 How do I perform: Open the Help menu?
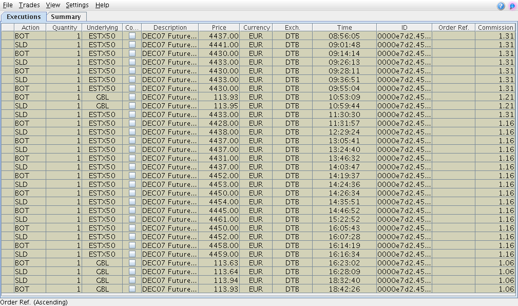[102, 5]
